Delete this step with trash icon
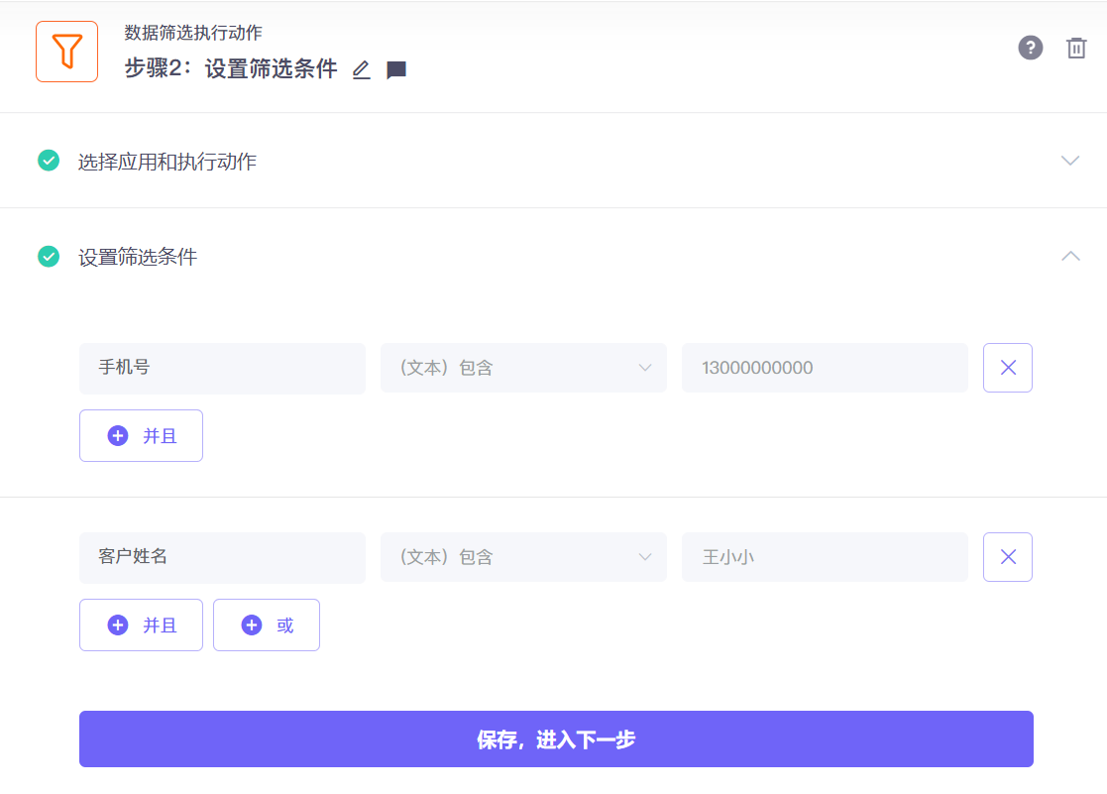1107x794 pixels. [x=1076, y=48]
